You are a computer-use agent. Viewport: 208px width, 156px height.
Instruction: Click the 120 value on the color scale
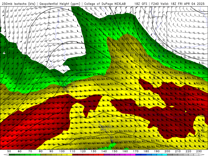pyautogui.click(x=83, y=151)
